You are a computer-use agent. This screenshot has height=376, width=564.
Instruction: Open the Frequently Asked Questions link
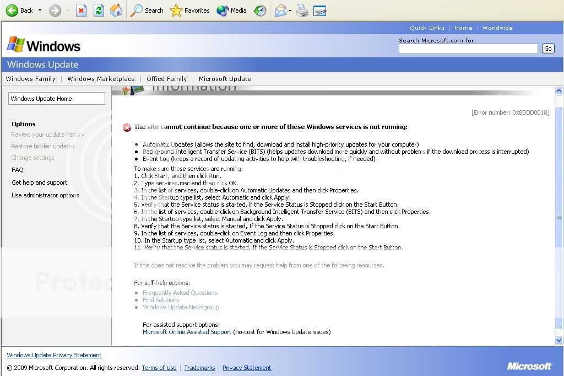coord(180,293)
